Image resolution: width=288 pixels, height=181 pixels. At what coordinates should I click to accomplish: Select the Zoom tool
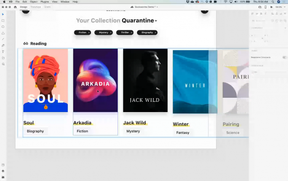tap(3, 64)
